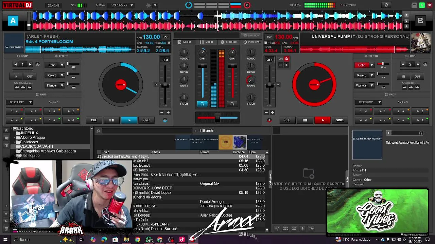The height and width of the screenshot is (244, 435).
Task: Play deck B with the red play button
Action: [323, 120]
